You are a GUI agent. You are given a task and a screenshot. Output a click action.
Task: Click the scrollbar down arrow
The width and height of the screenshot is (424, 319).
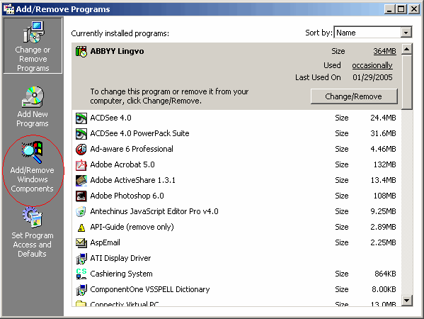(407, 300)
